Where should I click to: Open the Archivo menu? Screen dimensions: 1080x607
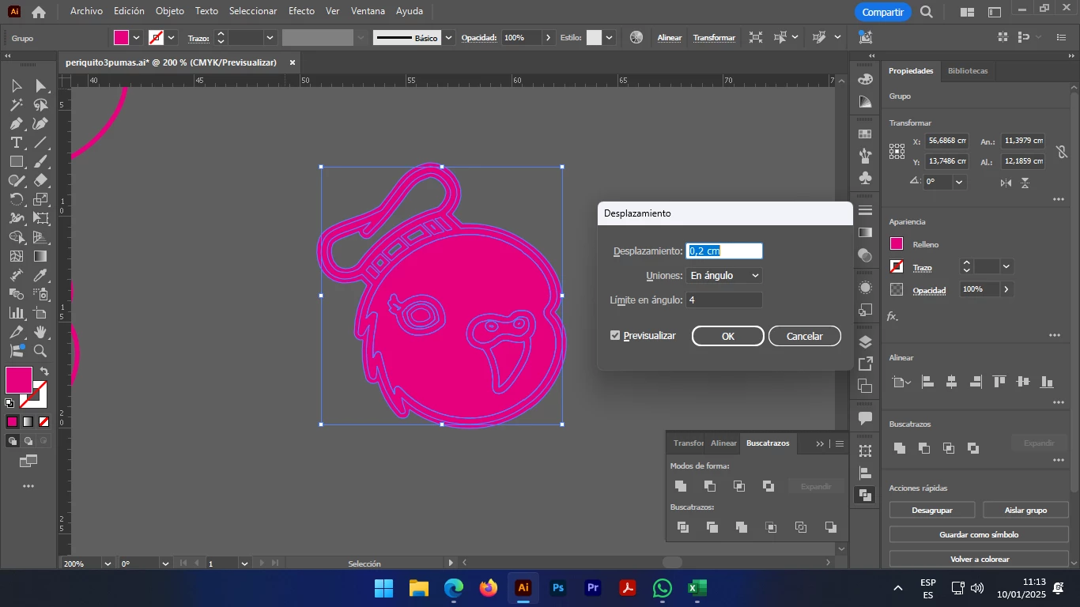point(86,11)
